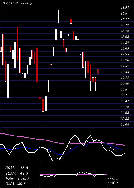This screenshot has width=134, height=188.
Task: Select the 35.33 price axis label
Action: click(125, 119)
